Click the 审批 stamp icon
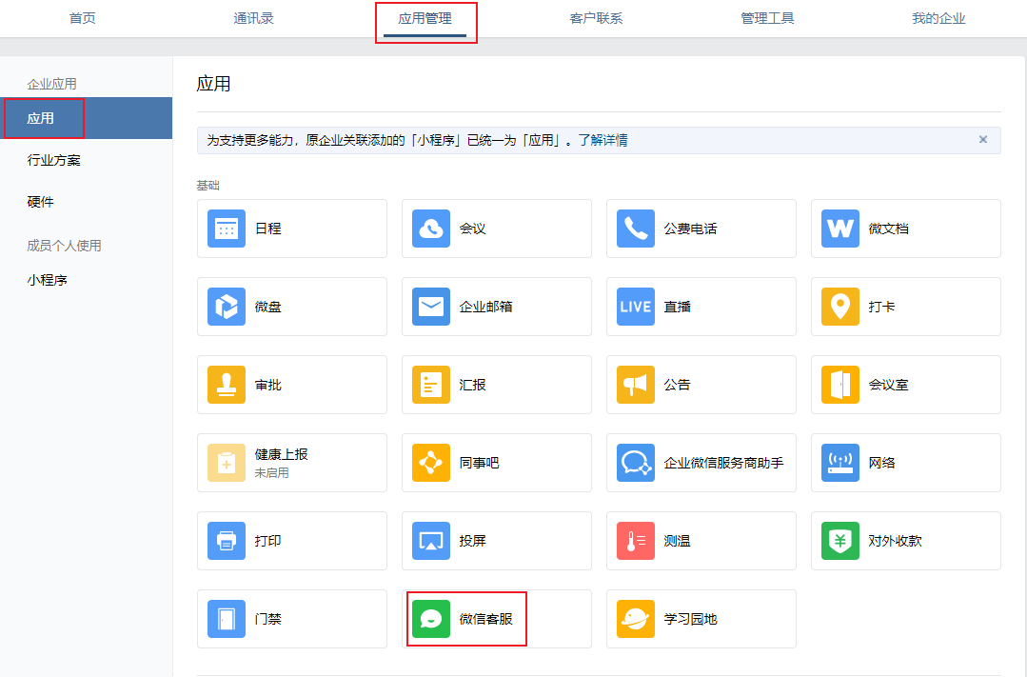This screenshot has height=677, width=1027. pyautogui.click(x=226, y=384)
